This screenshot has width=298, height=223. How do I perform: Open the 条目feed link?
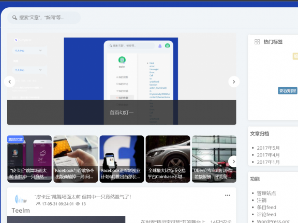click(x=266, y=208)
